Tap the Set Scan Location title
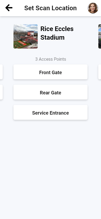101x219 pixels. [51, 8]
